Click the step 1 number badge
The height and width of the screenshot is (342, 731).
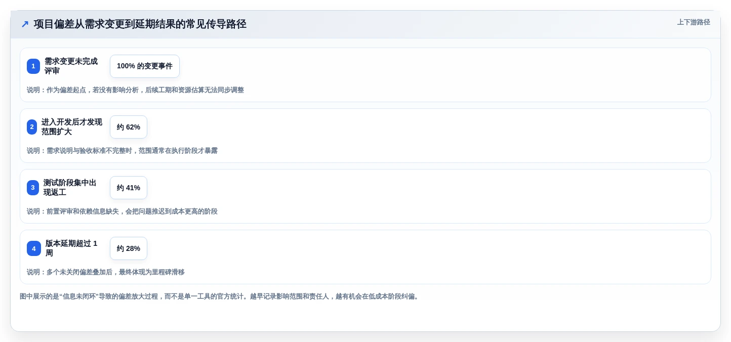(x=33, y=66)
